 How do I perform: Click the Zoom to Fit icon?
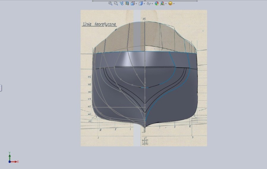click(x=110, y=4)
